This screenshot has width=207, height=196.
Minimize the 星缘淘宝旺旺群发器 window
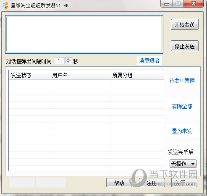(x=167, y=4)
